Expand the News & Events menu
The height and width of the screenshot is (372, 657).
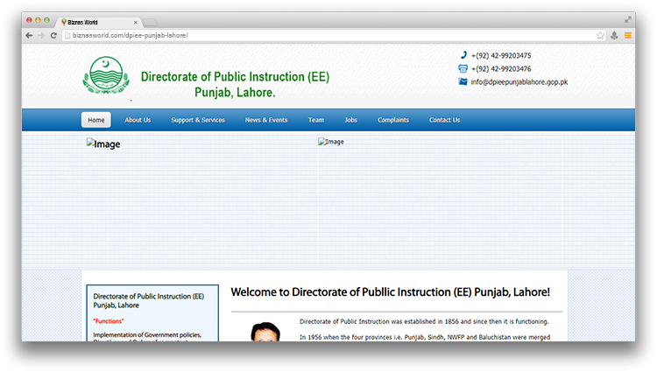(266, 120)
